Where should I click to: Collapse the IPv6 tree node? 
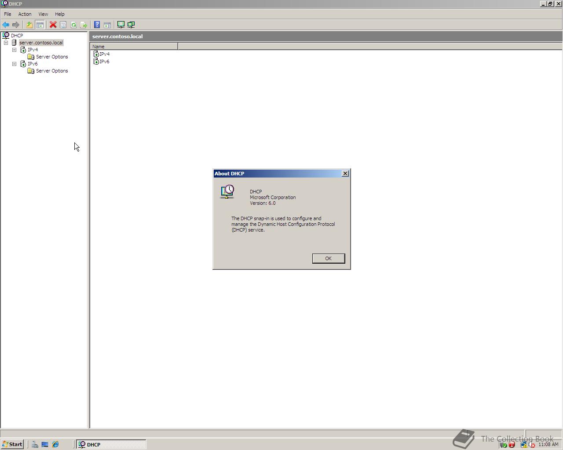point(14,64)
